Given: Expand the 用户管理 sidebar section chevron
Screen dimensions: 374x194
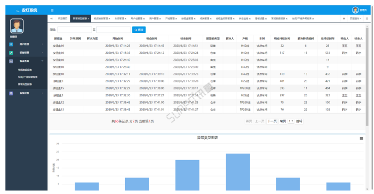Looking at the screenshot, I should click(x=42, y=44).
